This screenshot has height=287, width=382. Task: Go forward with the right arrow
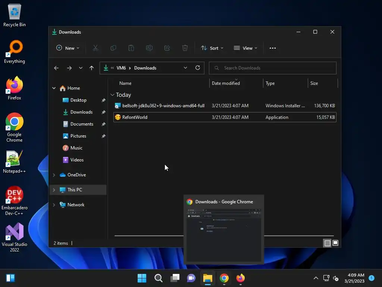tap(69, 68)
